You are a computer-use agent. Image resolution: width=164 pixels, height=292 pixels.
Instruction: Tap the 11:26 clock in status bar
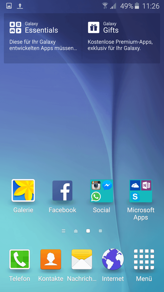pos(151,6)
